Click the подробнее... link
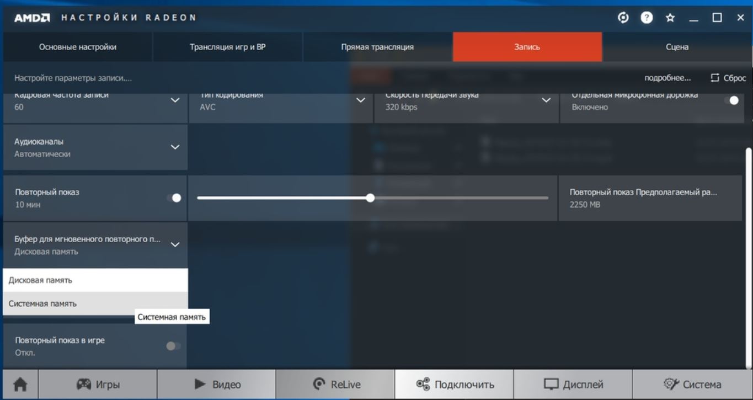This screenshot has height=400, width=753. pyautogui.click(x=667, y=78)
